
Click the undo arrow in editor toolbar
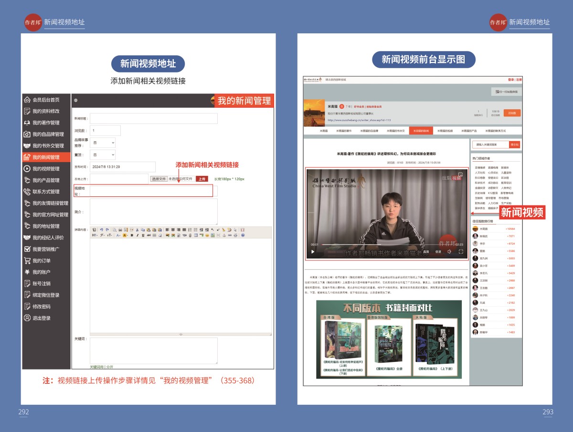coord(101,229)
